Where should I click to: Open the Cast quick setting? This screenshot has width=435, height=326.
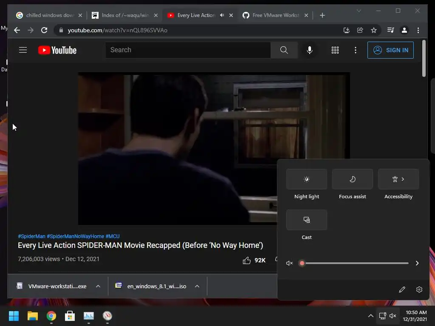[307, 220]
